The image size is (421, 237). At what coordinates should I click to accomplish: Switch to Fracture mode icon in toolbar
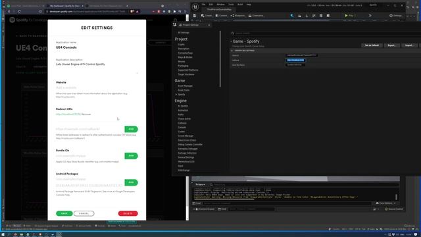321,16
